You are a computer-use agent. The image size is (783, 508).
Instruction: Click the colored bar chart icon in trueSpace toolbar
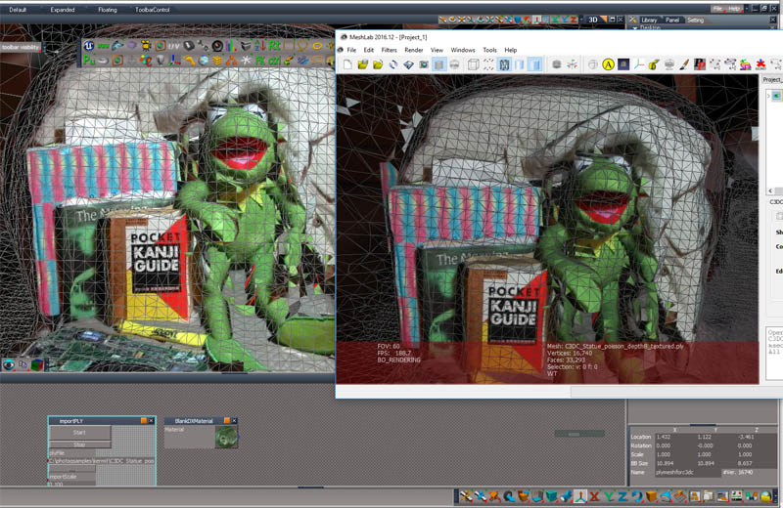(x=231, y=46)
